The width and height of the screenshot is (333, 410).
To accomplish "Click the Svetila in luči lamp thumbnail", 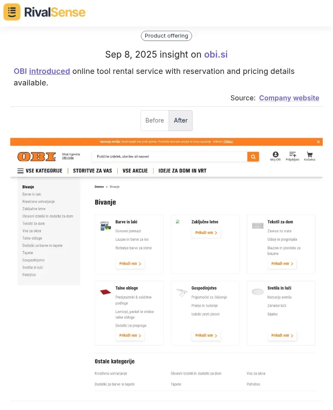I will [258, 292].
